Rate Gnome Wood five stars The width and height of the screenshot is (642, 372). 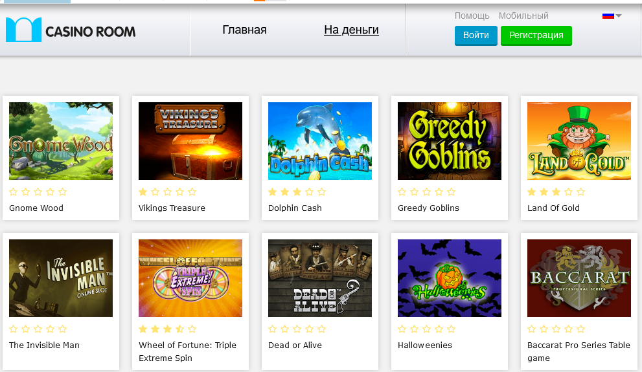pos(63,191)
